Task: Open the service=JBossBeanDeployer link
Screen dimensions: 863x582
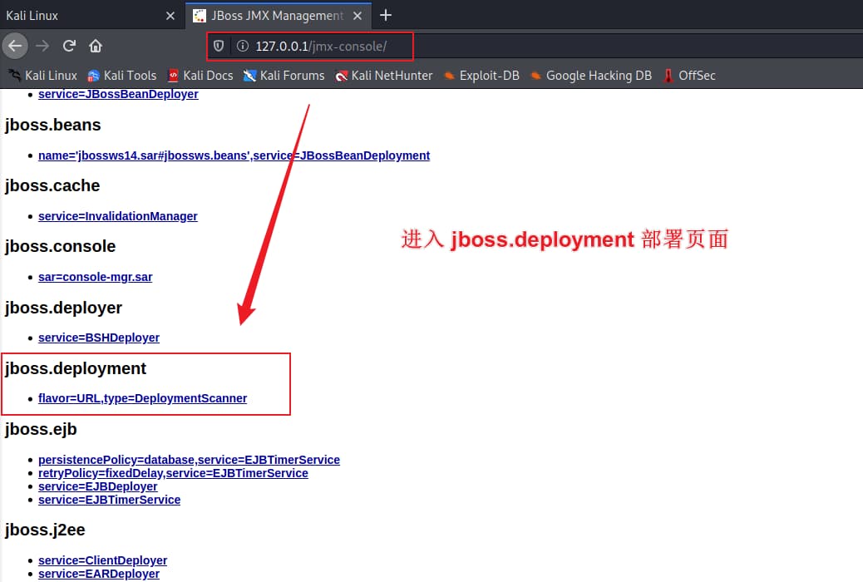Action: coord(118,94)
